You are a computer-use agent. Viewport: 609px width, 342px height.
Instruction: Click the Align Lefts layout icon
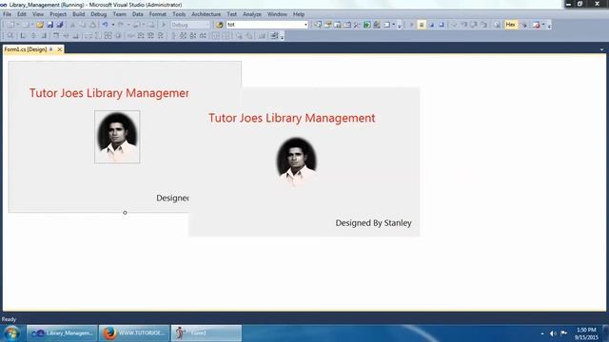(x=23, y=36)
